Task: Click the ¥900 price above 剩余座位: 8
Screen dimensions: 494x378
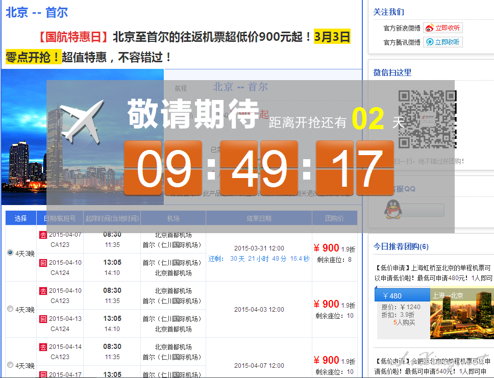Action: pyautogui.click(x=327, y=248)
